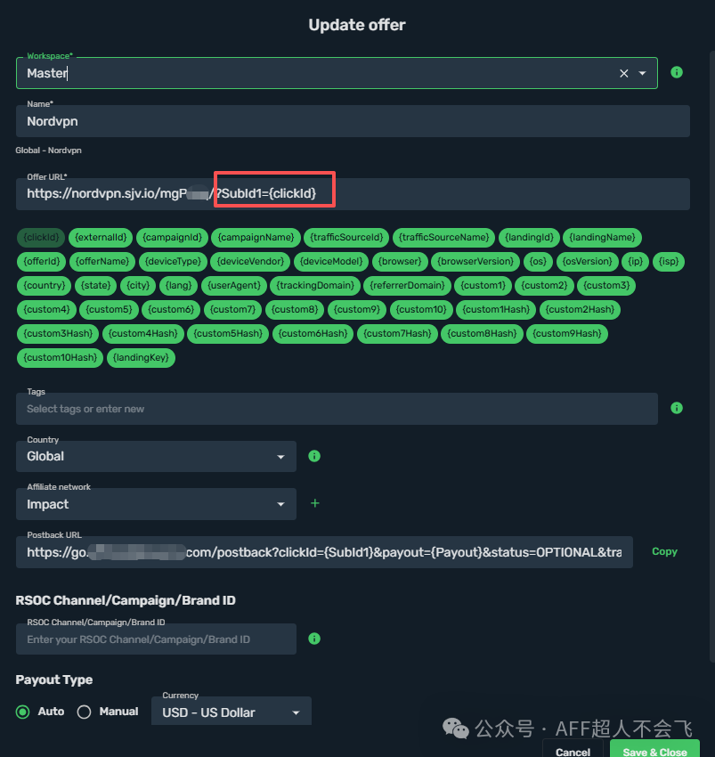Insert {userAgent} token

click(233, 286)
